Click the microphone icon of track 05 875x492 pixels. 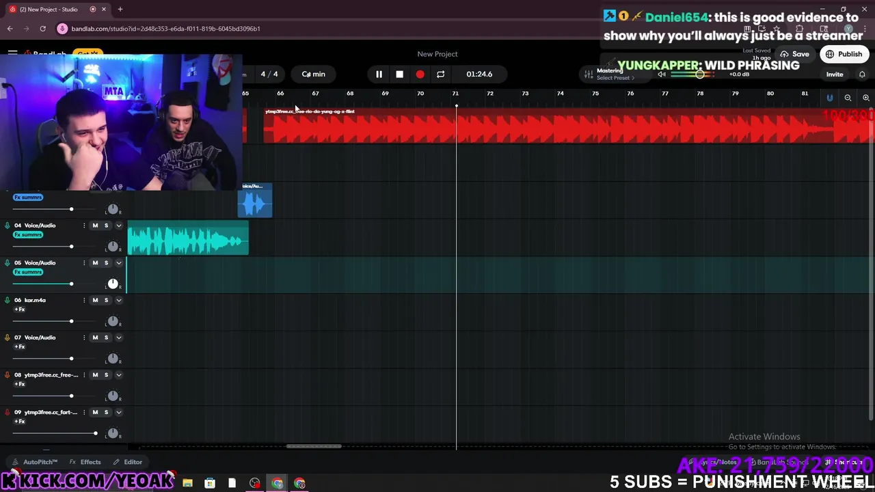tap(8, 263)
